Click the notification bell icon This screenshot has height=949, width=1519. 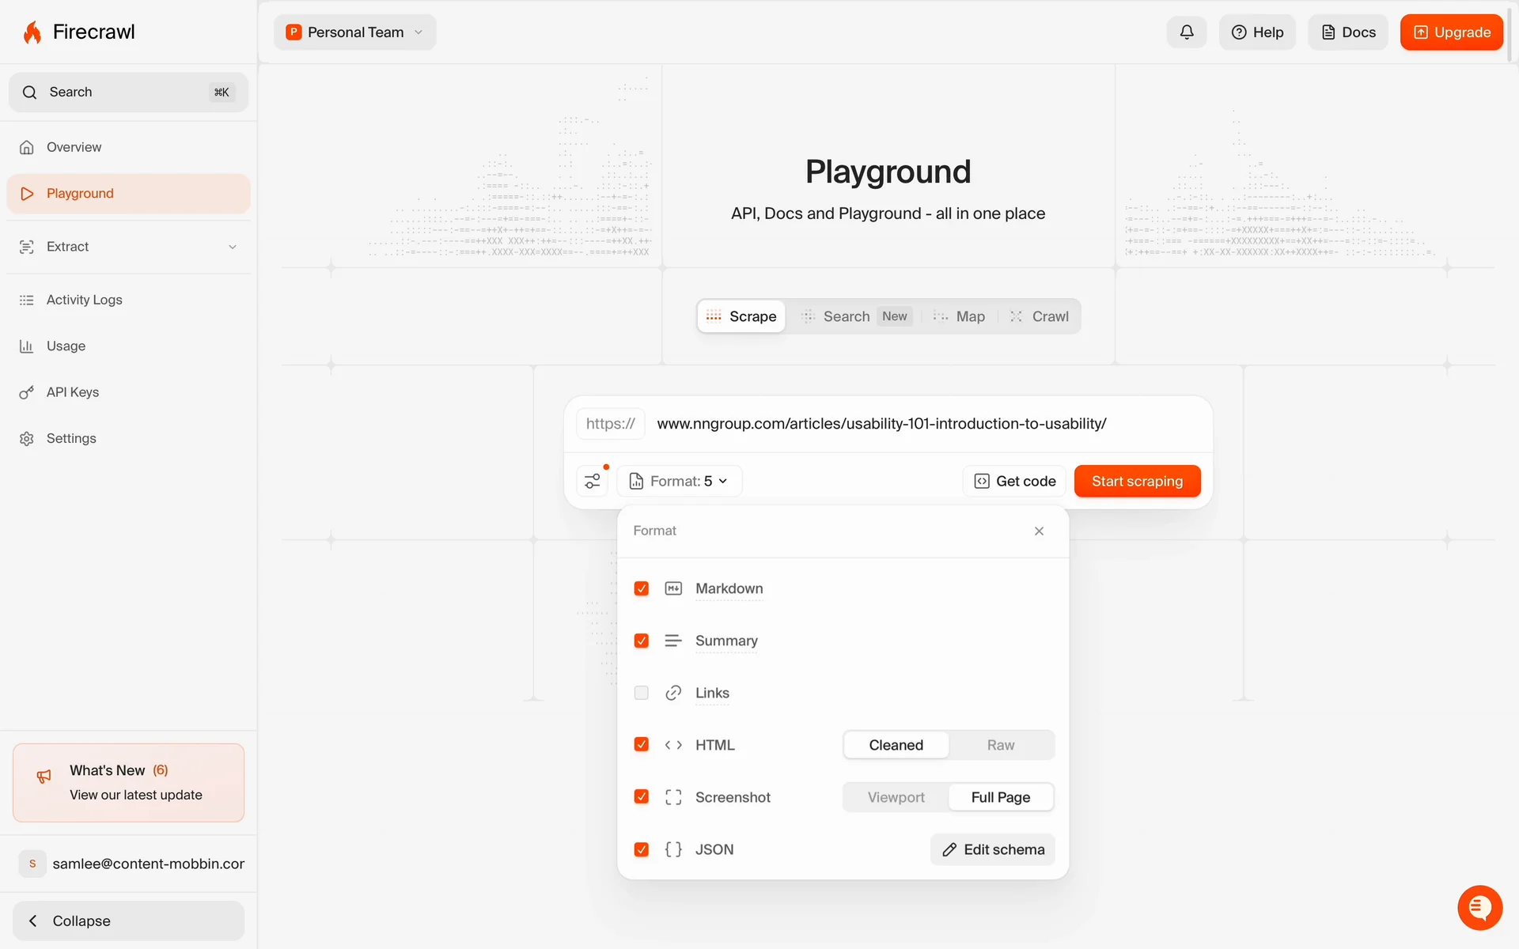click(x=1186, y=32)
